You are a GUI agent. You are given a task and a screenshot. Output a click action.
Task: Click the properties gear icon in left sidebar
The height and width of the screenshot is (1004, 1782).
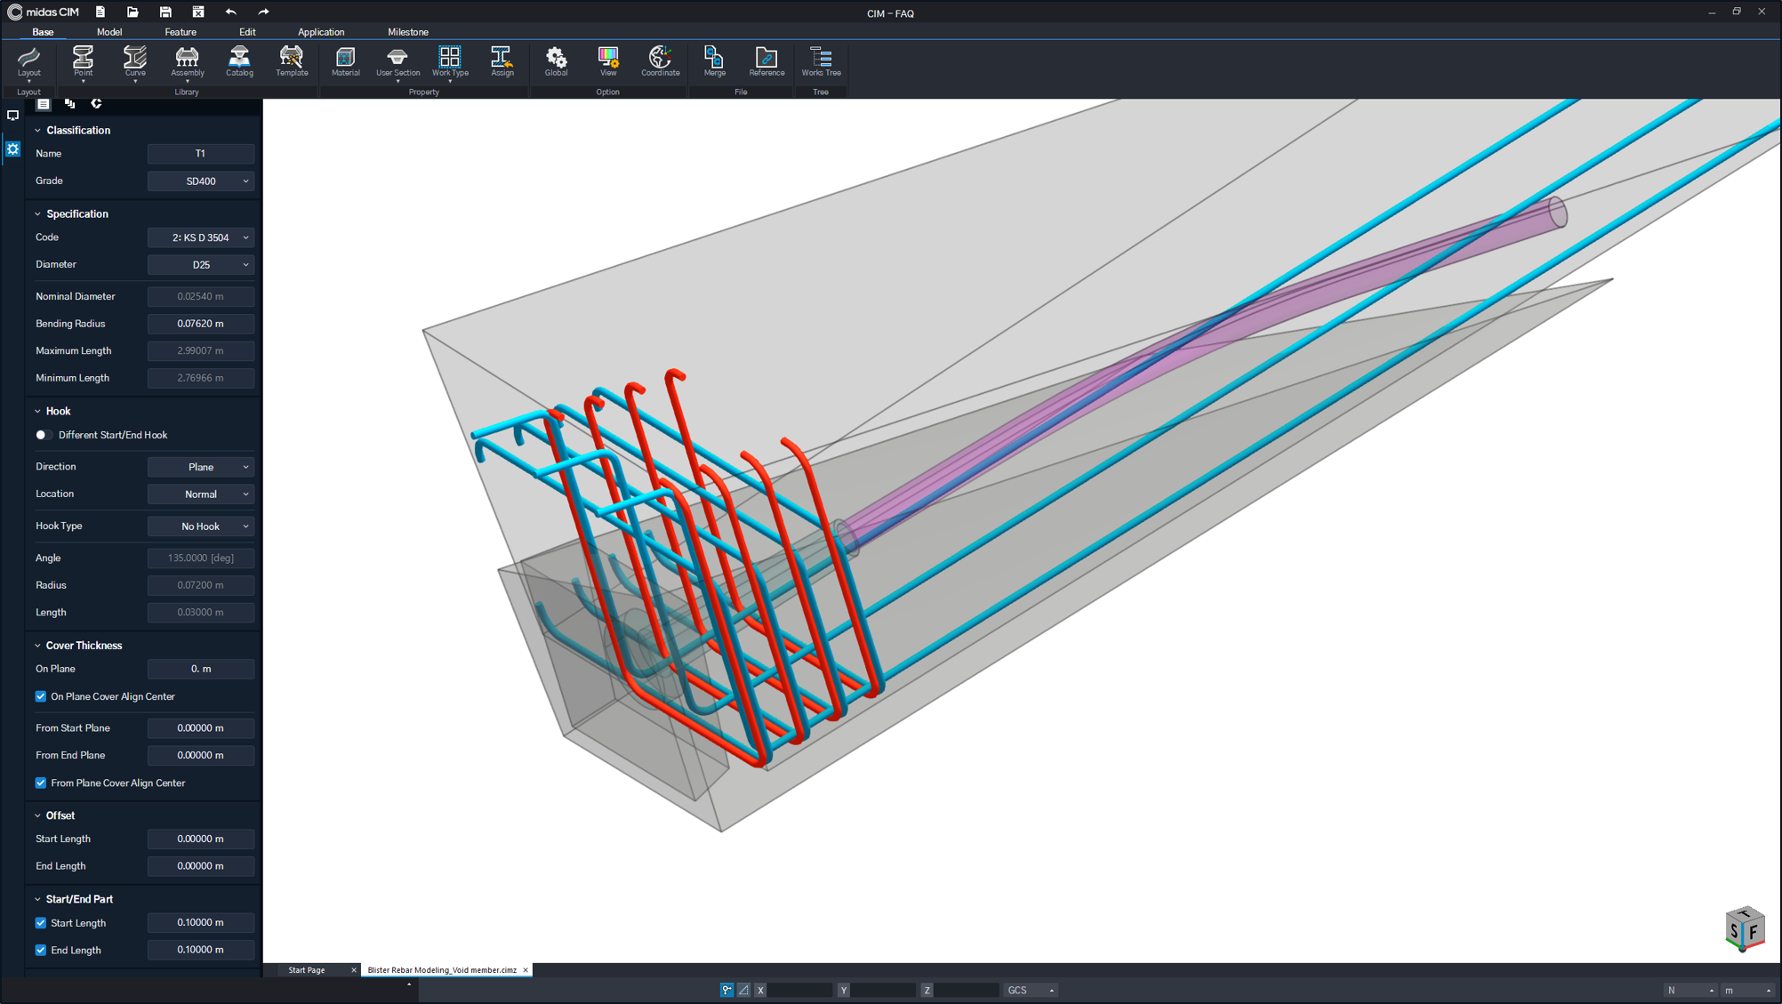[12, 149]
